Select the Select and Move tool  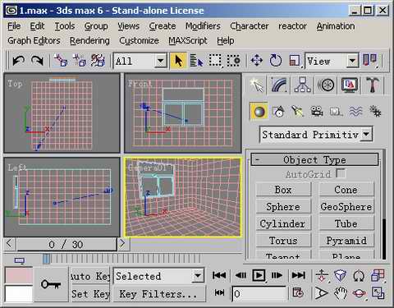pos(256,61)
